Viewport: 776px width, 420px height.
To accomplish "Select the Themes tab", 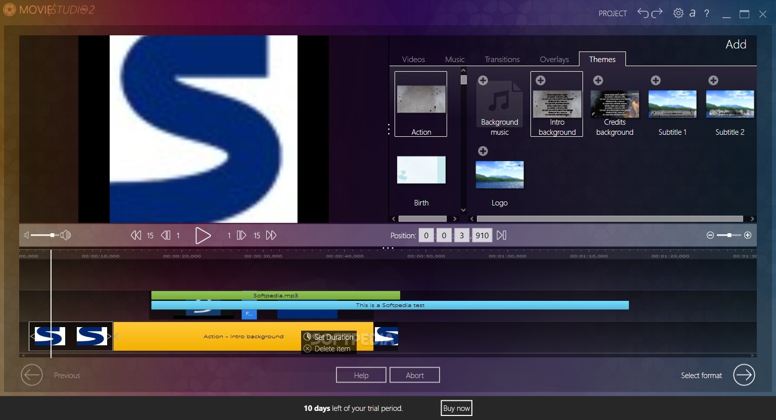I will 602,59.
